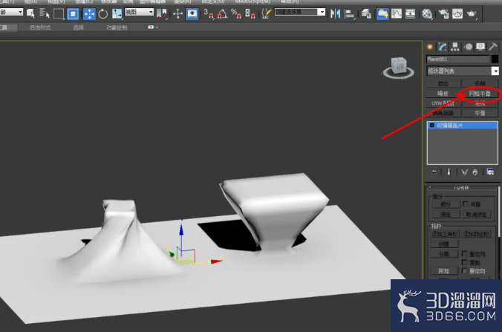Open the Render Setup dialog
Image resolution: width=502 pixels, height=332 pixels.
pos(443,14)
